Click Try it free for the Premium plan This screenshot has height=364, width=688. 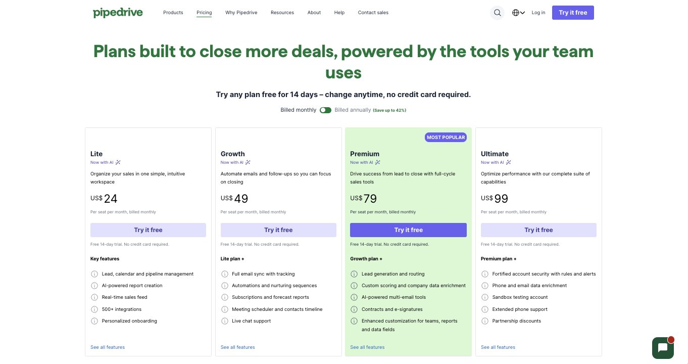click(408, 230)
